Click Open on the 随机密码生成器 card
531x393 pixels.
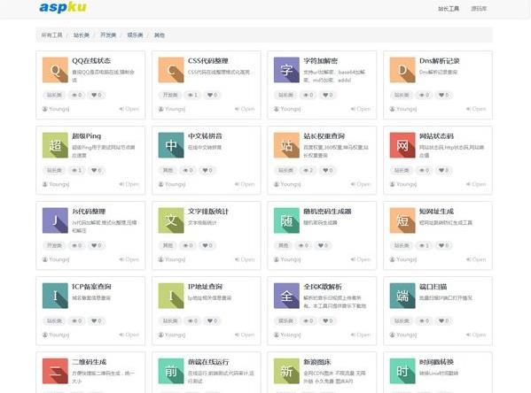coord(360,259)
